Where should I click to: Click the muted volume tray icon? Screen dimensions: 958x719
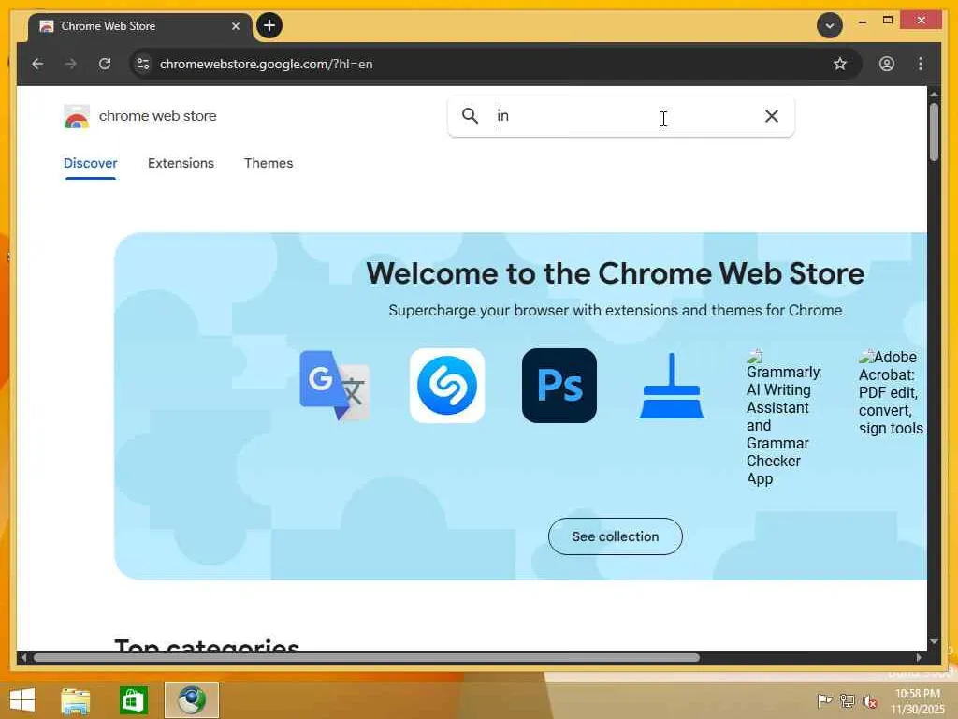click(869, 701)
